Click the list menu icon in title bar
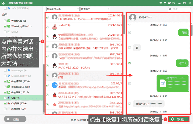Viewport: 193px width, 124px height. pyautogui.click(x=173, y=3)
